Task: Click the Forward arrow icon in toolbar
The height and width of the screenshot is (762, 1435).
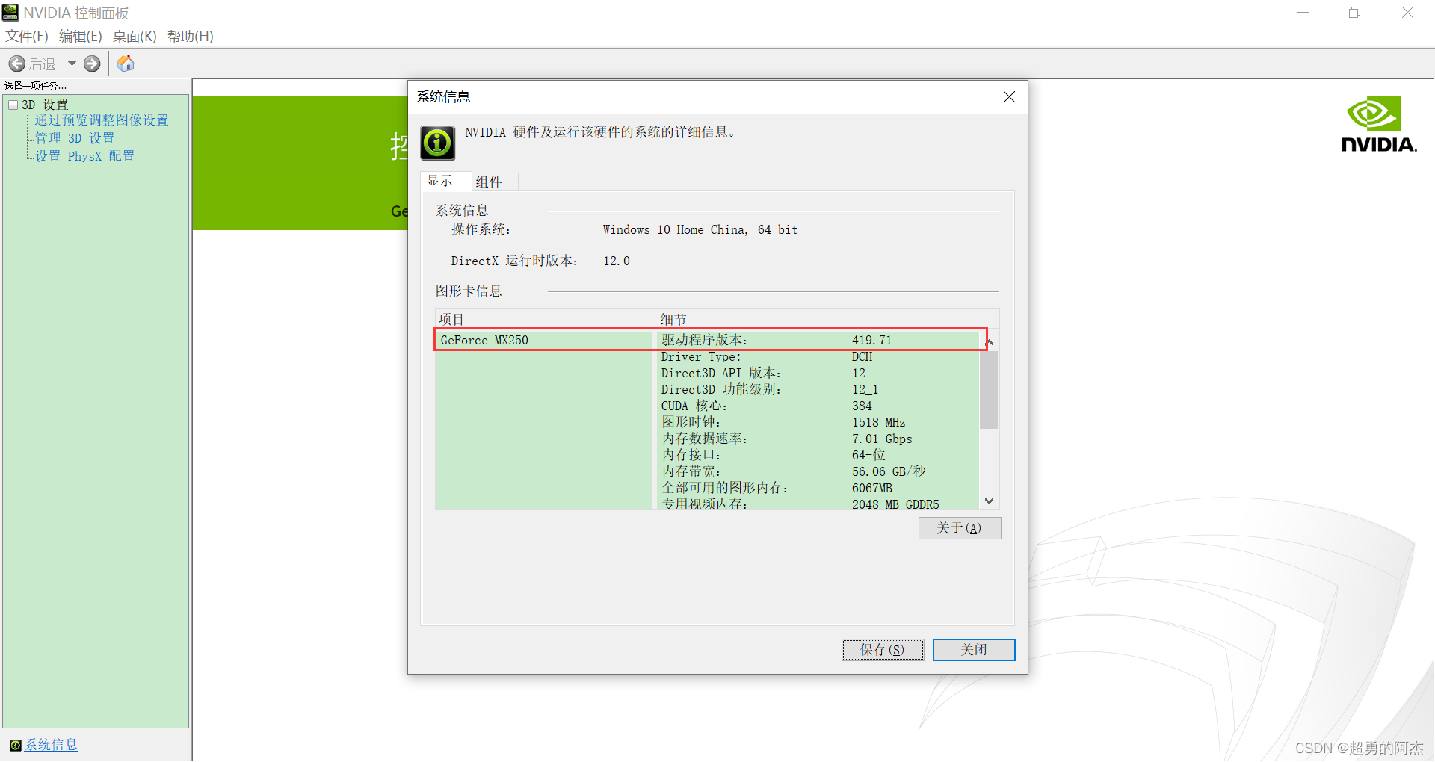Action: pyautogui.click(x=92, y=64)
